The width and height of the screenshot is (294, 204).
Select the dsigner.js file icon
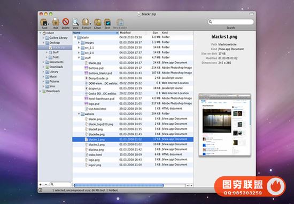coord(86,88)
